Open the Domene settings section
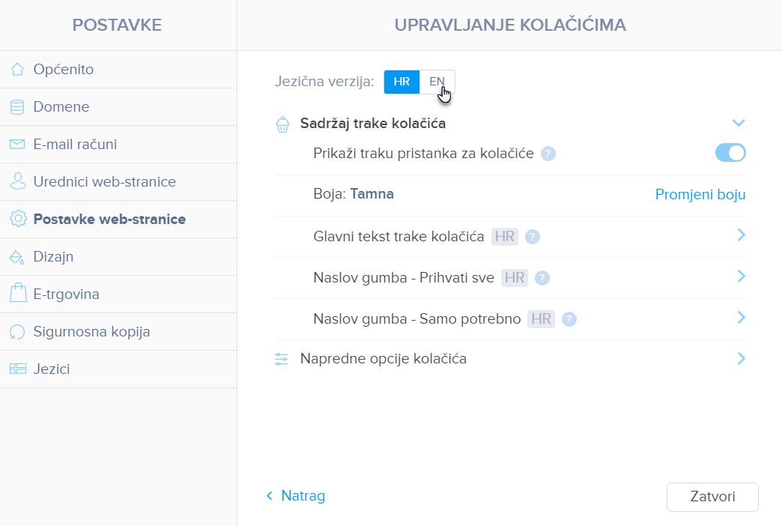 118,107
